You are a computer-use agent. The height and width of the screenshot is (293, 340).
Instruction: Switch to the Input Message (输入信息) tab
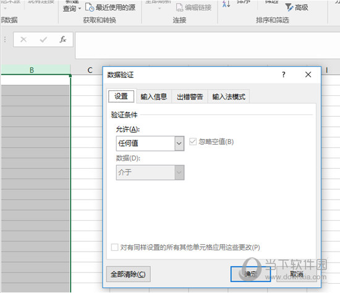pos(154,96)
